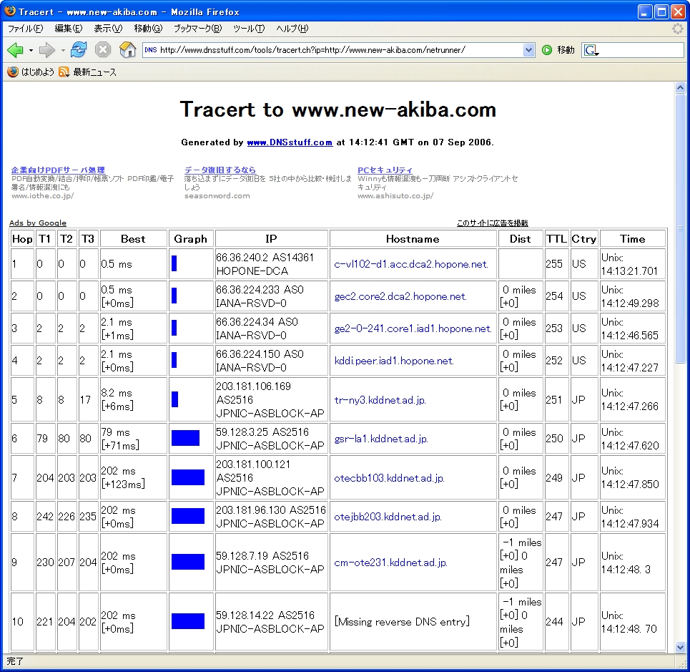Image resolution: width=690 pixels, height=672 pixels.
Task: Open the はじめよう bookmark
Action: (31, 72)
